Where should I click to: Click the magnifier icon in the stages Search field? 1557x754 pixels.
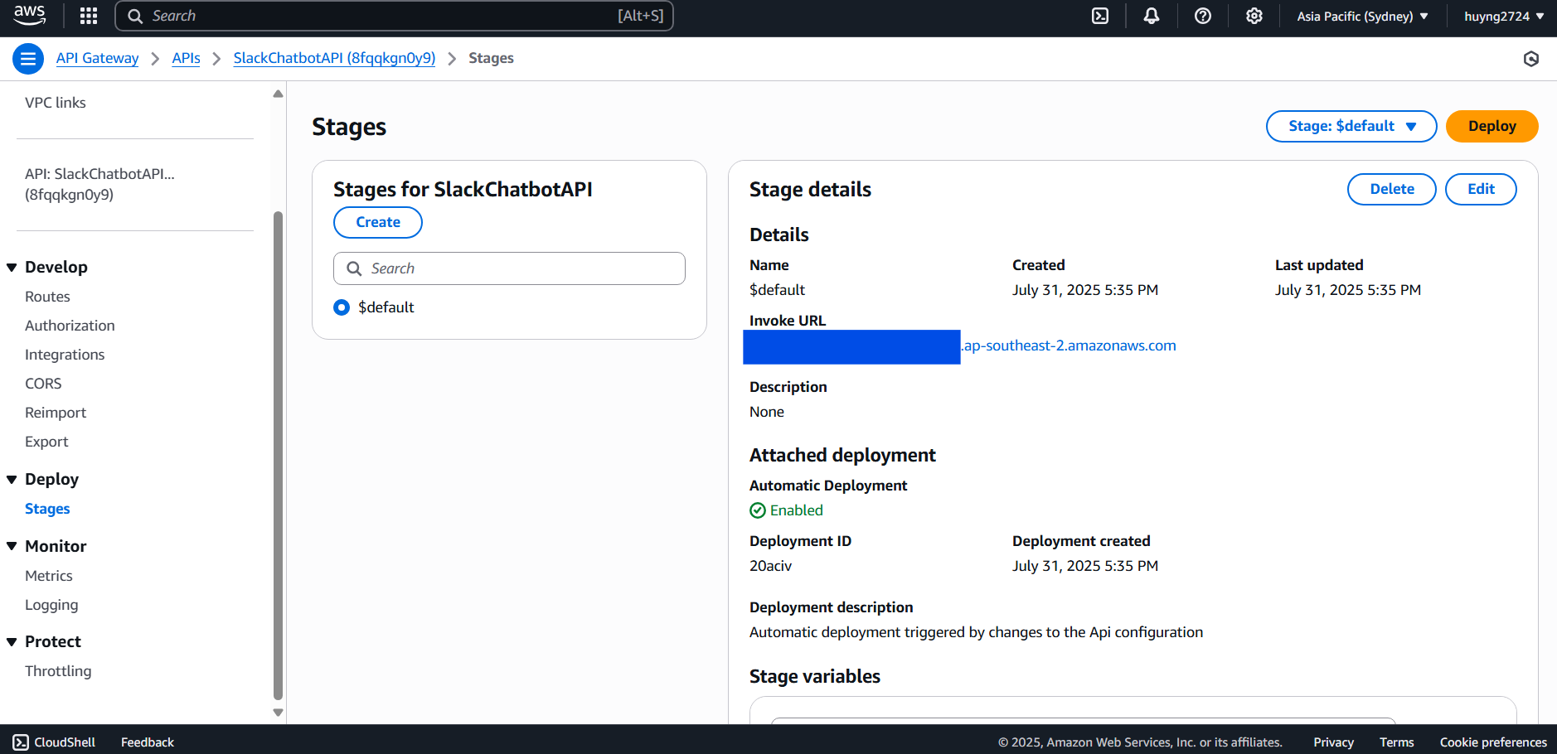[x=354, y=268]
